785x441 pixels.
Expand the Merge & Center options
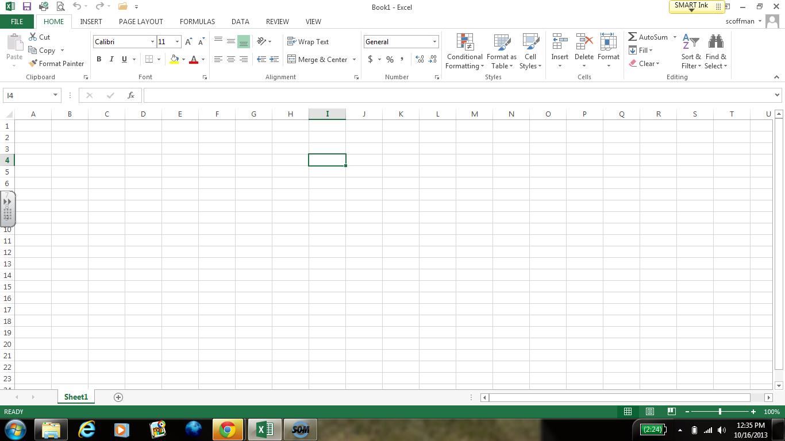[354, 59]
